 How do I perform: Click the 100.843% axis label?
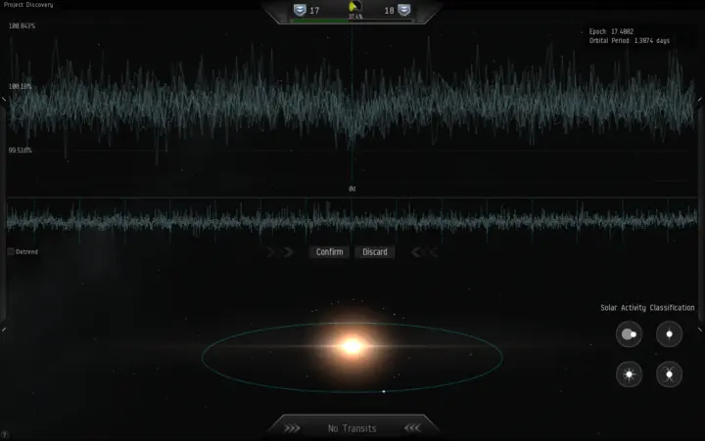(x=22, y=26)
